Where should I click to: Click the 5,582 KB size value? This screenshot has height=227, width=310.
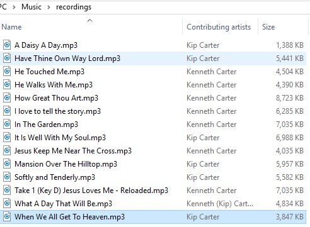[x=290, y=177]
